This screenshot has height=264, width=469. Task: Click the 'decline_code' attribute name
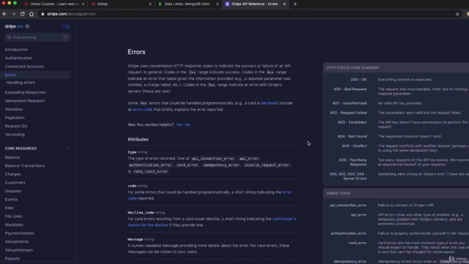pos(141,213)
